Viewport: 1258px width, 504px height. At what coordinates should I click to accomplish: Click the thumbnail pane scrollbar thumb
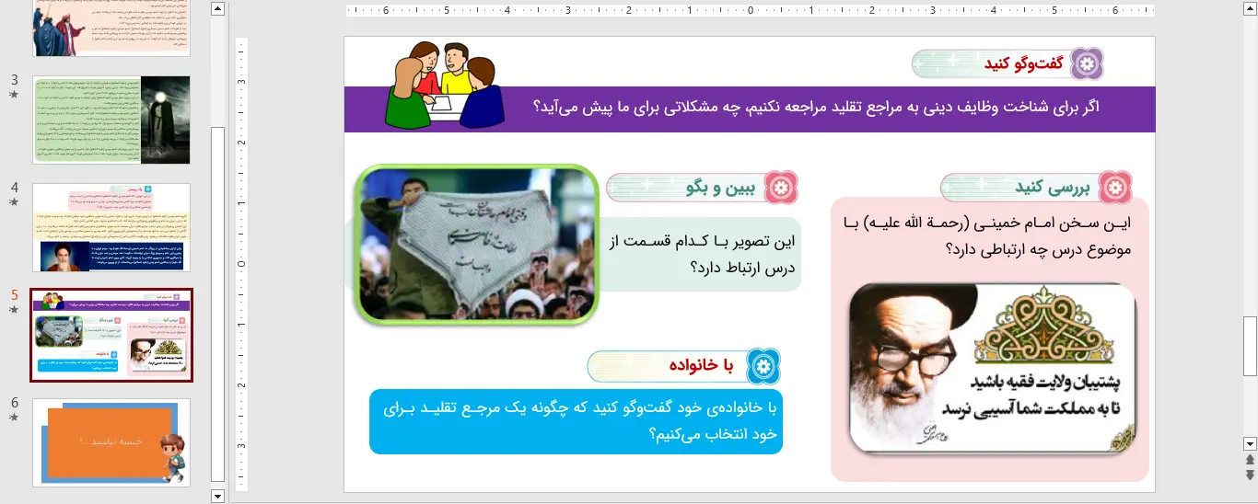(217, 304)
